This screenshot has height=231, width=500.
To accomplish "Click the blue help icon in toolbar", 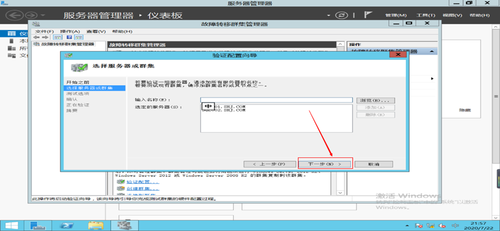I will pos(69,37).
